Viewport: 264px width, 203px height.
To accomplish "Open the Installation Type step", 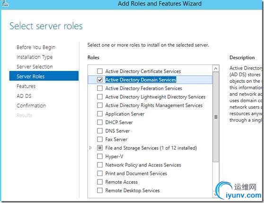I will 35,57.
